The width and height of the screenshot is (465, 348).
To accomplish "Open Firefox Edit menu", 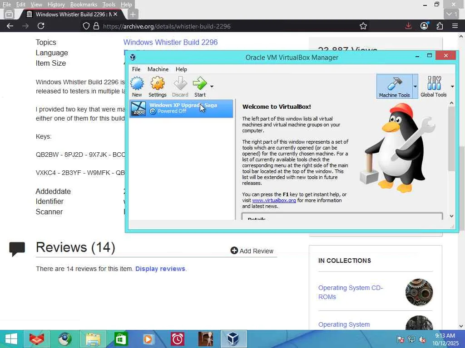I will (20, 5).
